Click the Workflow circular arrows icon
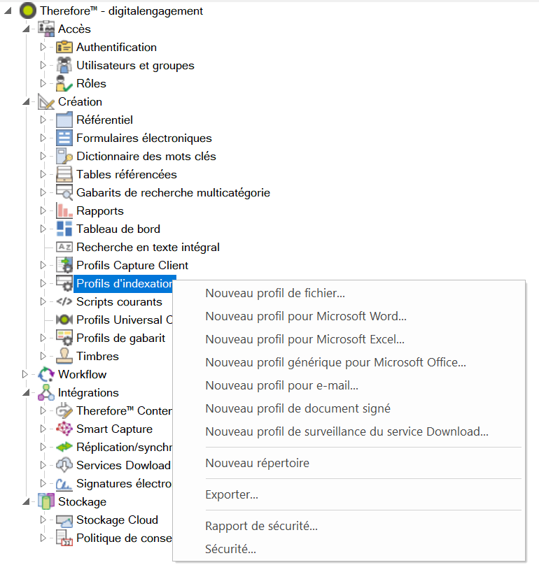This screenshot has height=572, width=539. (x=46, y=375)
